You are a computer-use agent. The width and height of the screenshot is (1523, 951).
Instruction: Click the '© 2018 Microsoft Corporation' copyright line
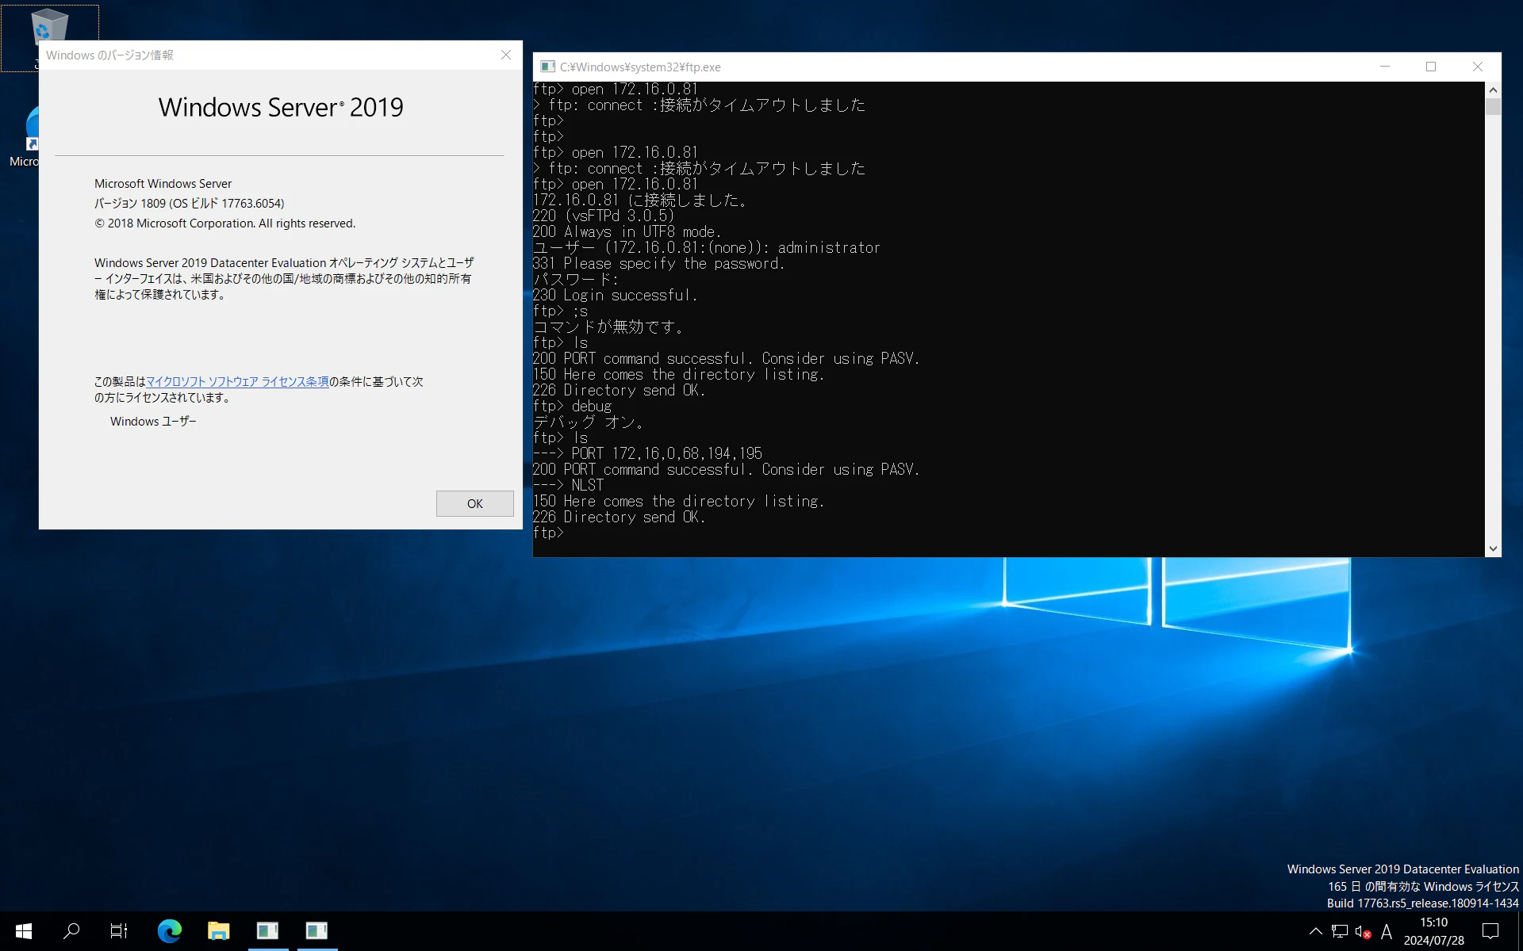click(x=225, y=223)
